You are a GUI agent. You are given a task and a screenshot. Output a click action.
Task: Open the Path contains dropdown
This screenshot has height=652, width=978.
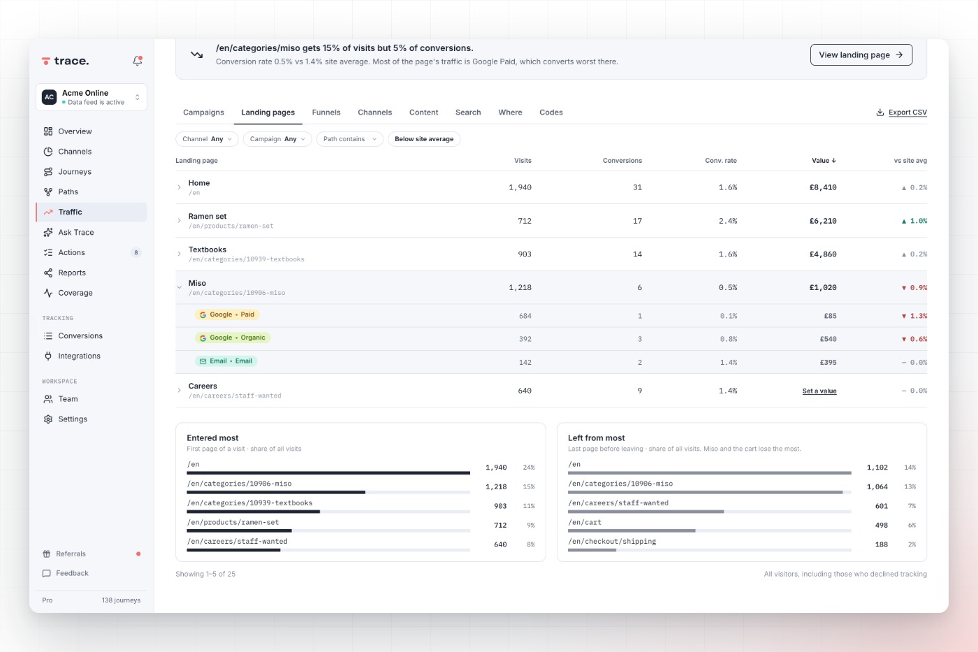(x=350, y=139)
